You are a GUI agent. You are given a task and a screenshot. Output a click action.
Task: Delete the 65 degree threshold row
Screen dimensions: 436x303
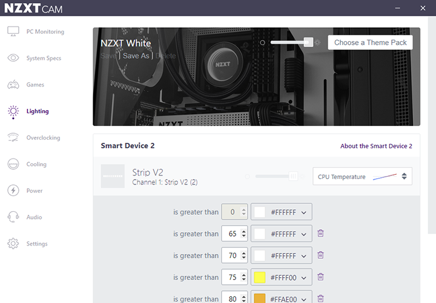(x=321, y=233)
